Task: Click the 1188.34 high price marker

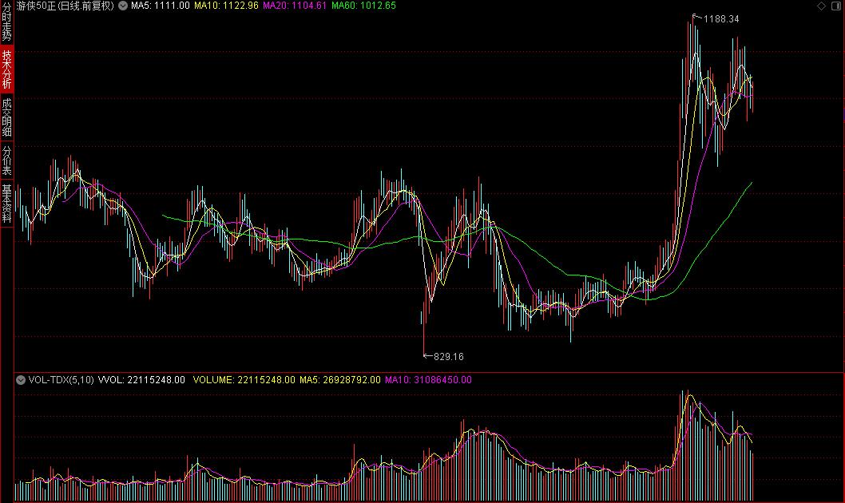Action: pos(721,19)
